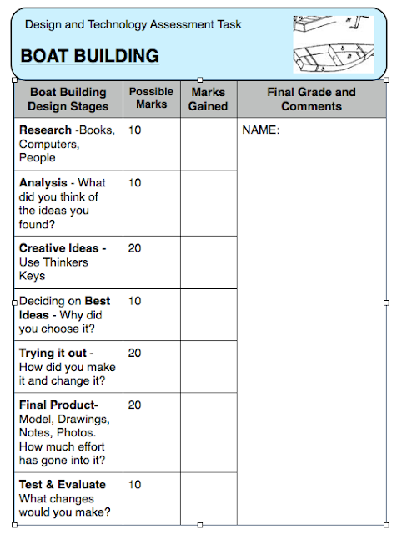This screenshot has width=397, height=535.
Task: Click the possible marks value for Deciding on Best Ideas
Action: pyautogui.click(x=135, y=301)
